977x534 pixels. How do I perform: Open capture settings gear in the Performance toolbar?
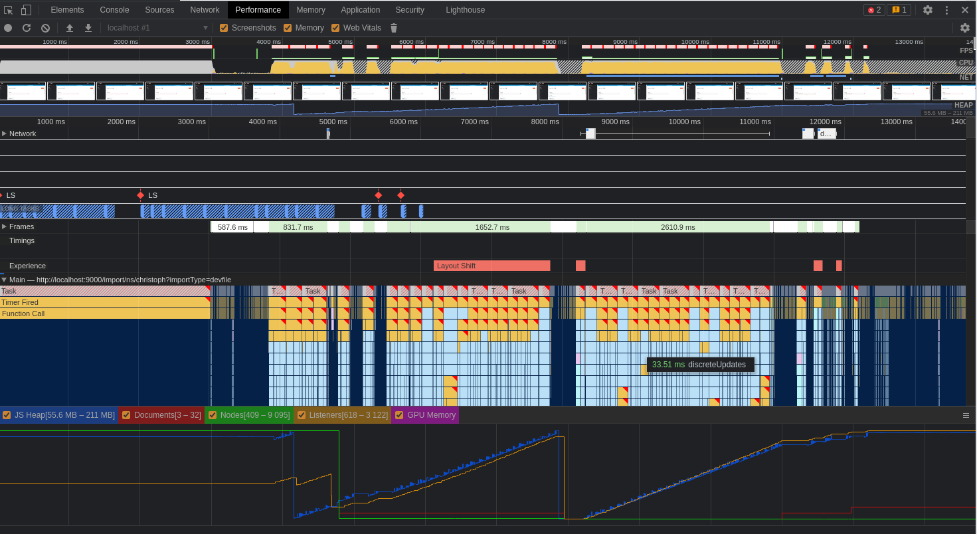pyautogui.click(x=965, y=28)
